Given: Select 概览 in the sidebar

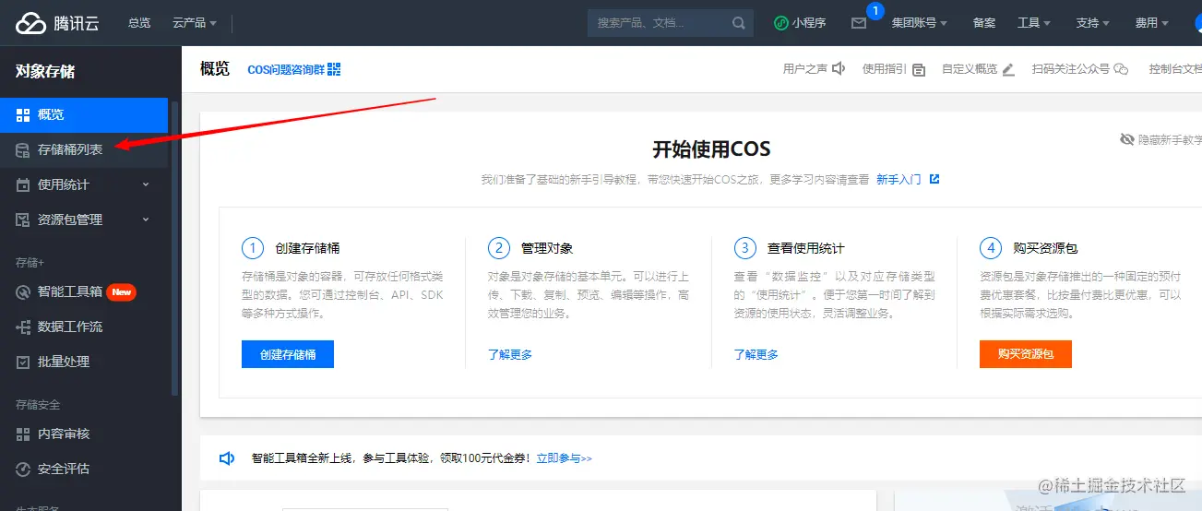Looking at the screenshot, I should [x=84, y=115].
